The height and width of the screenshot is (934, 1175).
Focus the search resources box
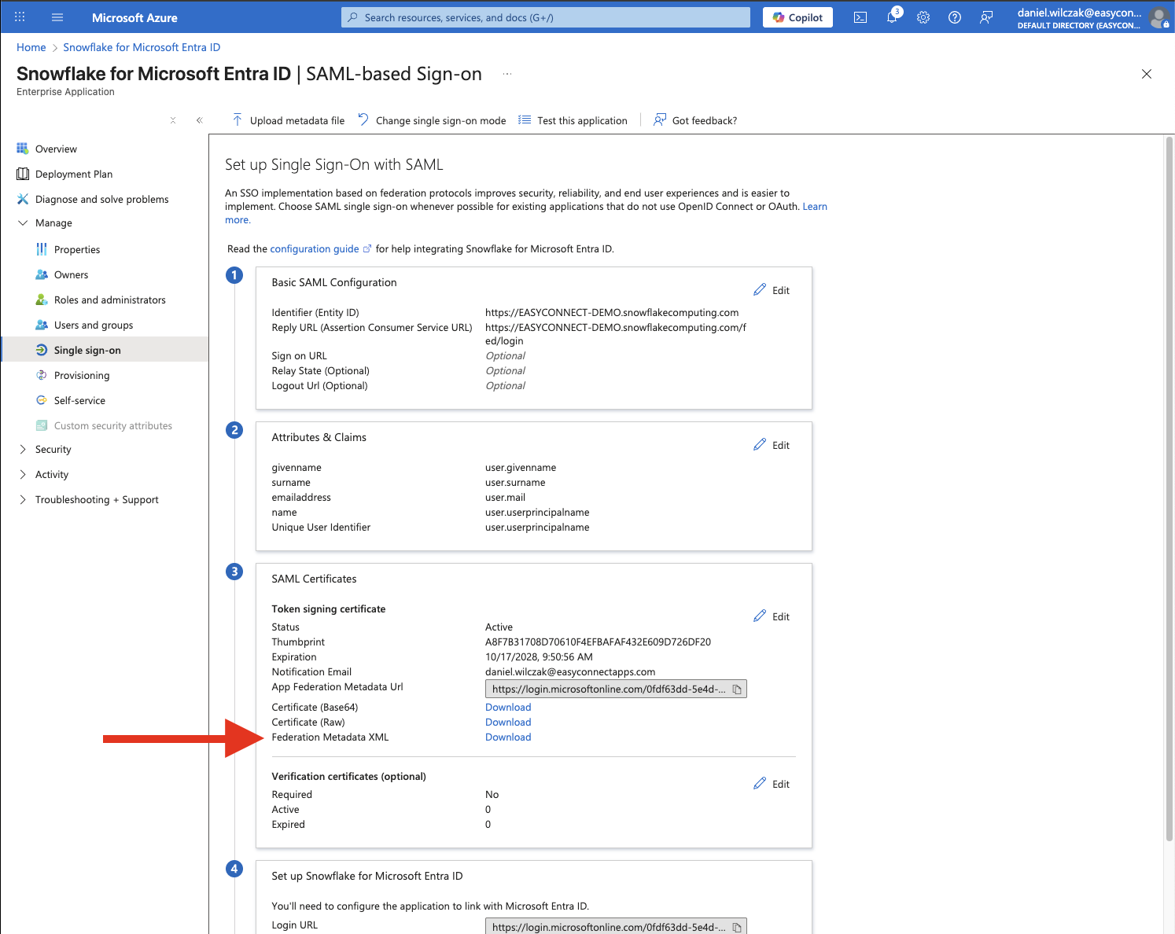[x=546, y=17]
